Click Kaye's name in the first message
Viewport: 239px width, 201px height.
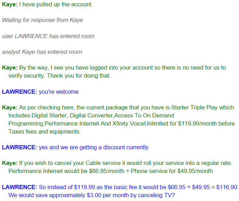pyautogui.click(x=9, y=5)
